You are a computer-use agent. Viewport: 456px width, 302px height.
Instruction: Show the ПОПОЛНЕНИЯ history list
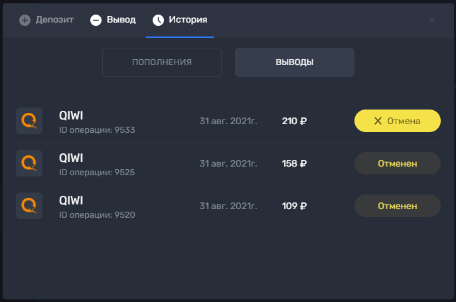tap(162, 62)
